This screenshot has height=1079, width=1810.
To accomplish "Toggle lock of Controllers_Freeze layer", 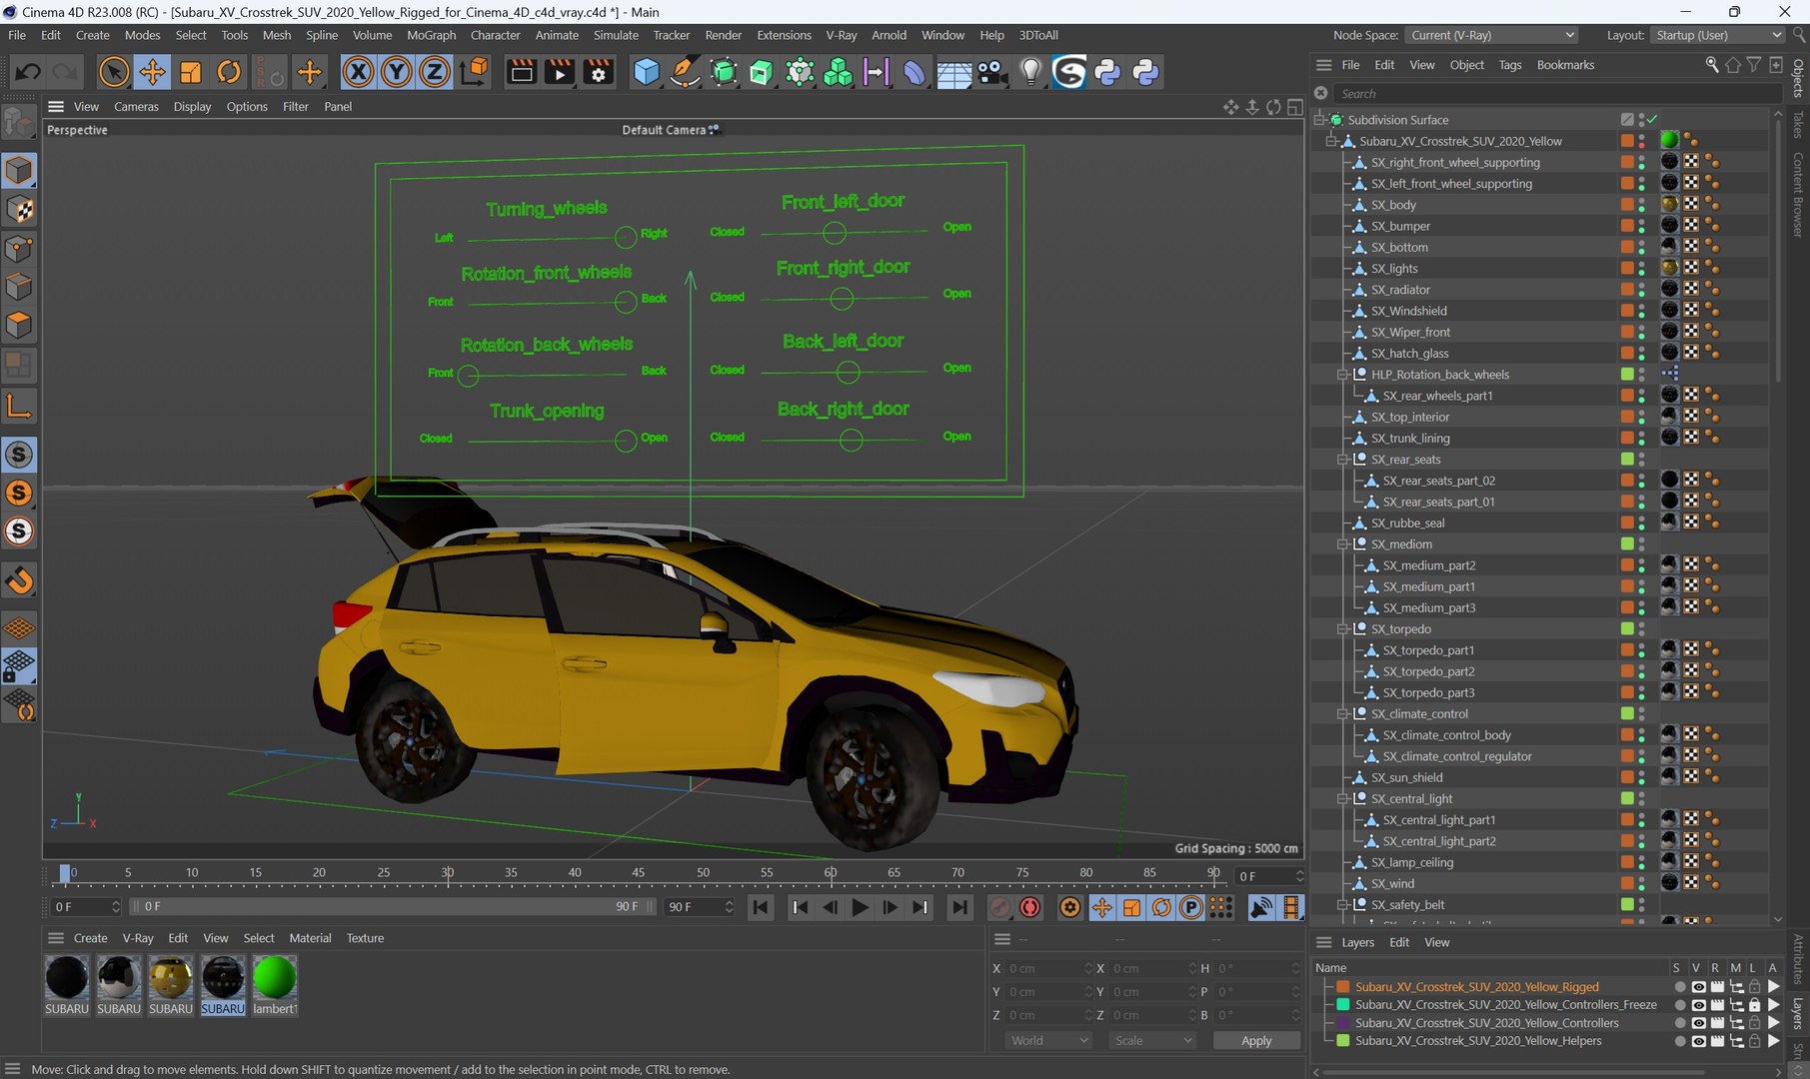I will pyautogui.click(x=1754, y=1005).
